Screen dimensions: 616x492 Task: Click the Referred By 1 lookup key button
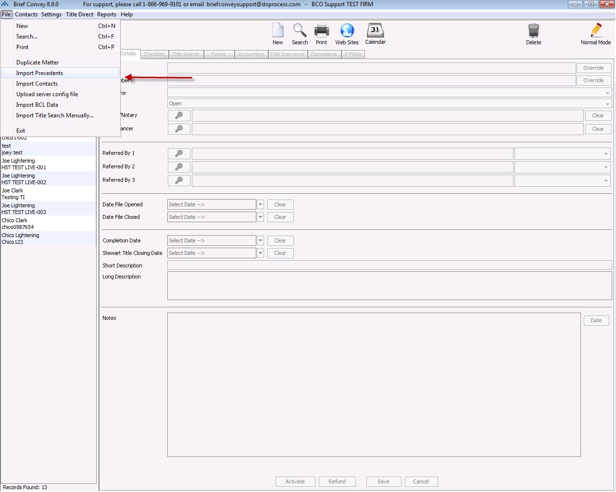click(x=179, y=153)
